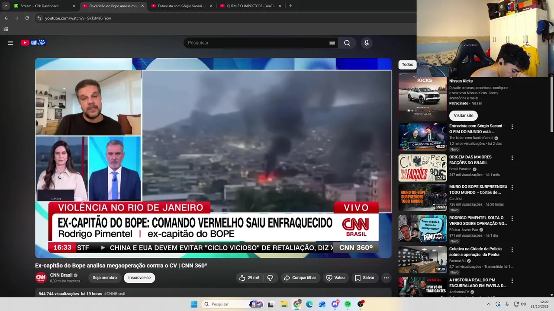Open the Chrome apps grid icon
The height and width of the screenshot is (311, 554).
6,29
